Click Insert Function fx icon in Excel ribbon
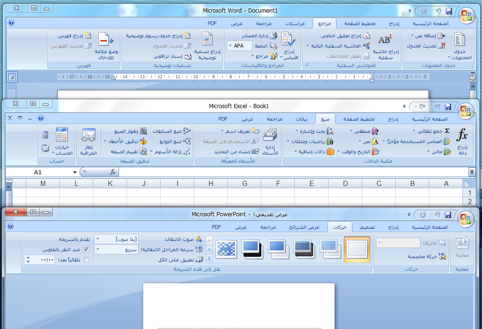 (462, 134)
